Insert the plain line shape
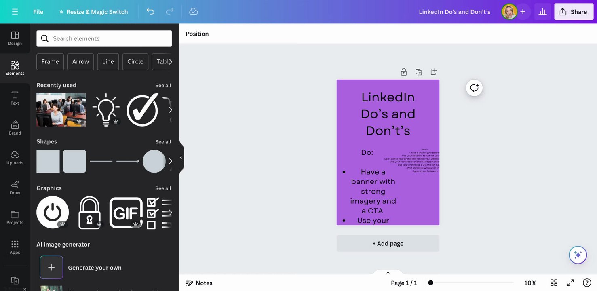Screen dimensions: 597x291 coord(101,161)
